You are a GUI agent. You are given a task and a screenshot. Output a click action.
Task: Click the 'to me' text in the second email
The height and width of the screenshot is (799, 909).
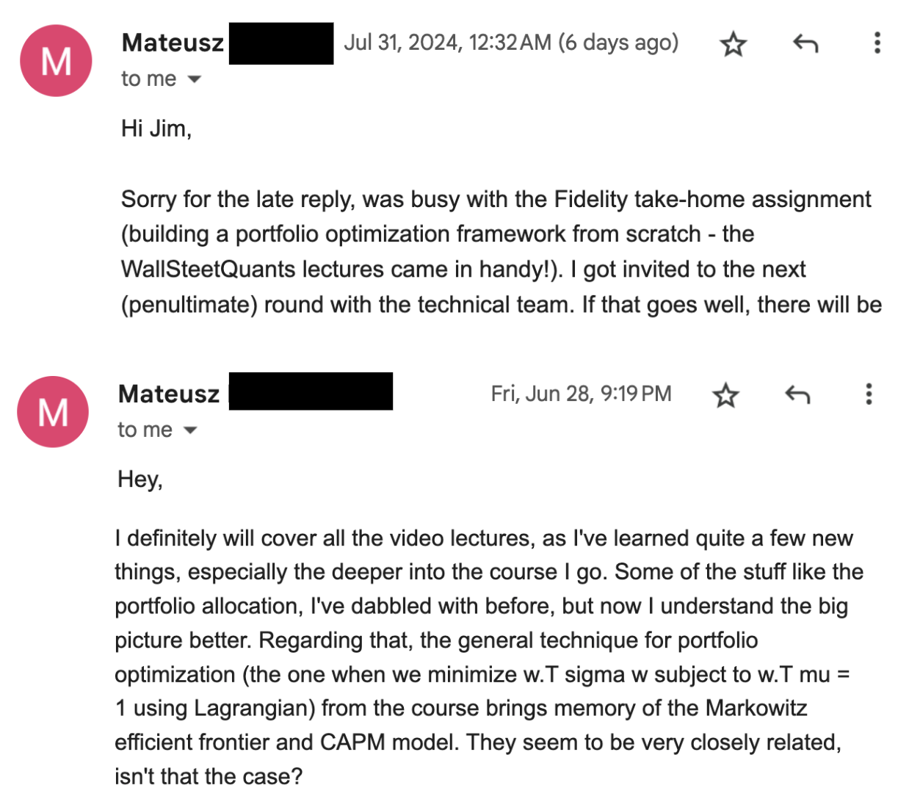(x=145, y=430)
